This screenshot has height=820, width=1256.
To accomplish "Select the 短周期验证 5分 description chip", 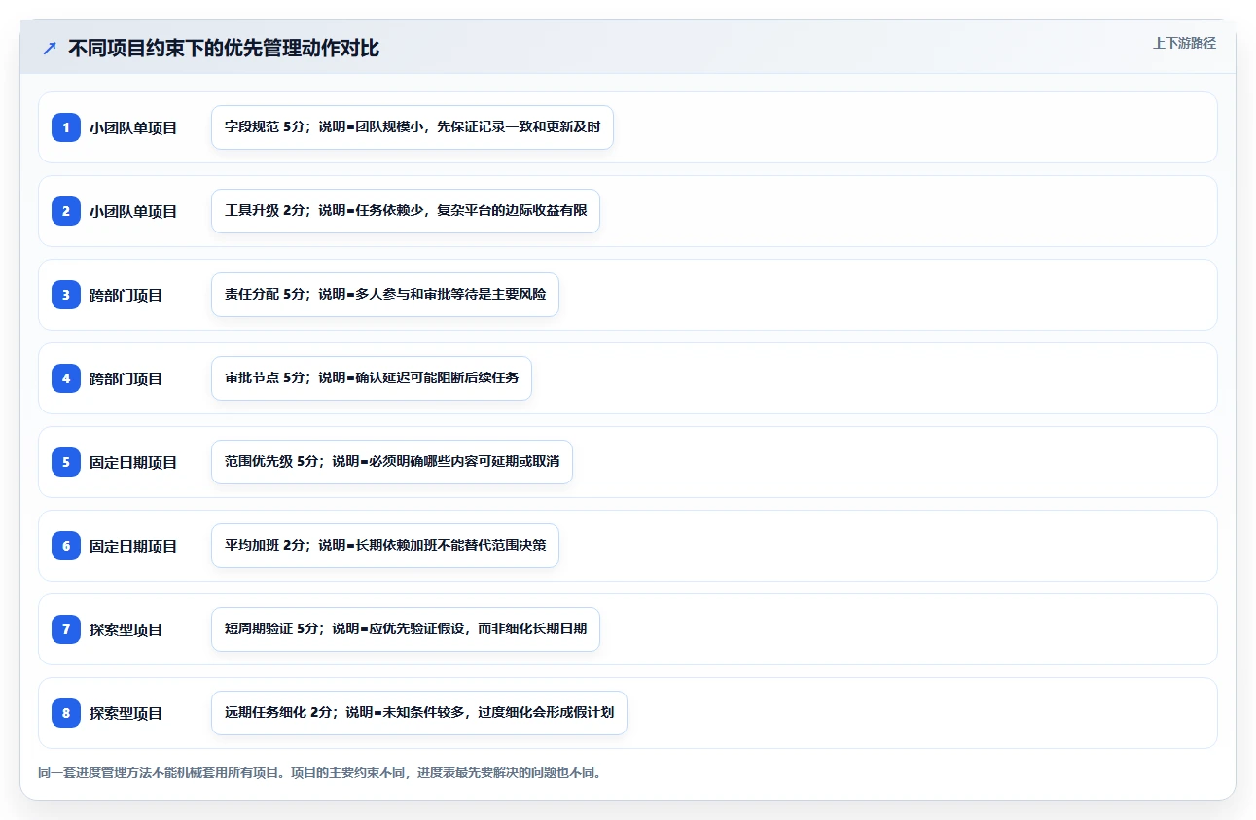I will 406,629.
